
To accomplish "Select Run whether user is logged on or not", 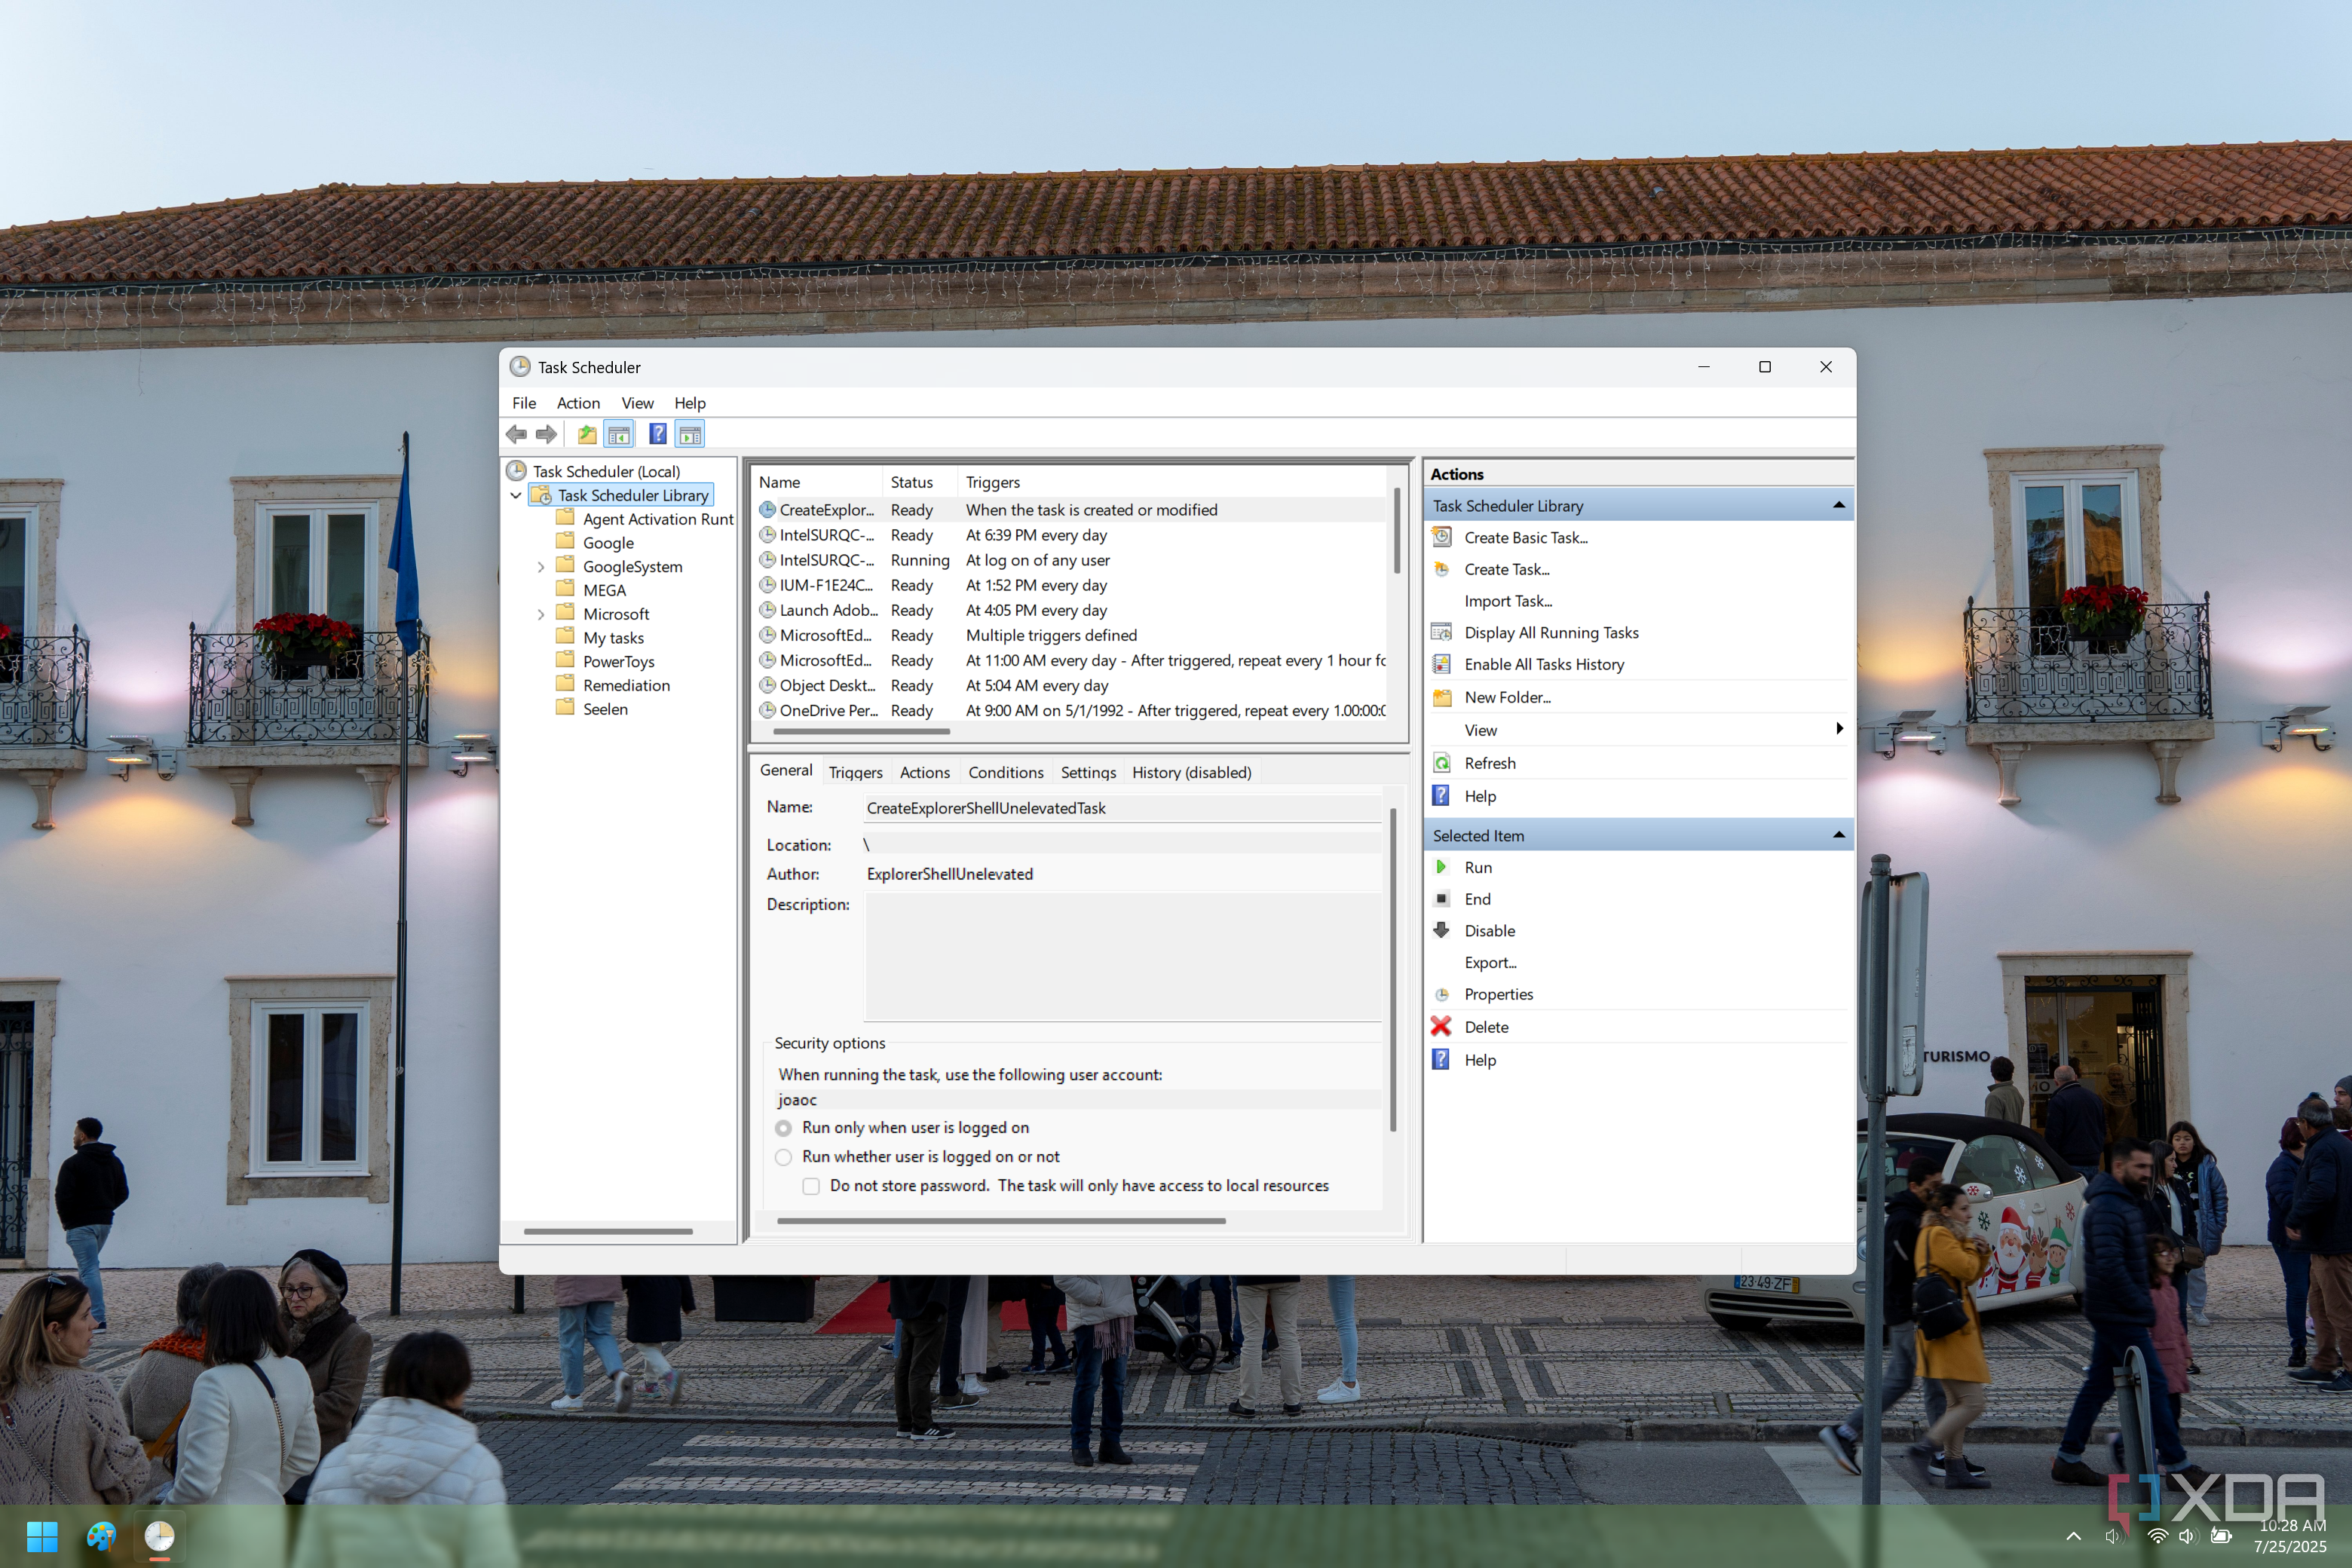I will click(x=784, y=1157).
